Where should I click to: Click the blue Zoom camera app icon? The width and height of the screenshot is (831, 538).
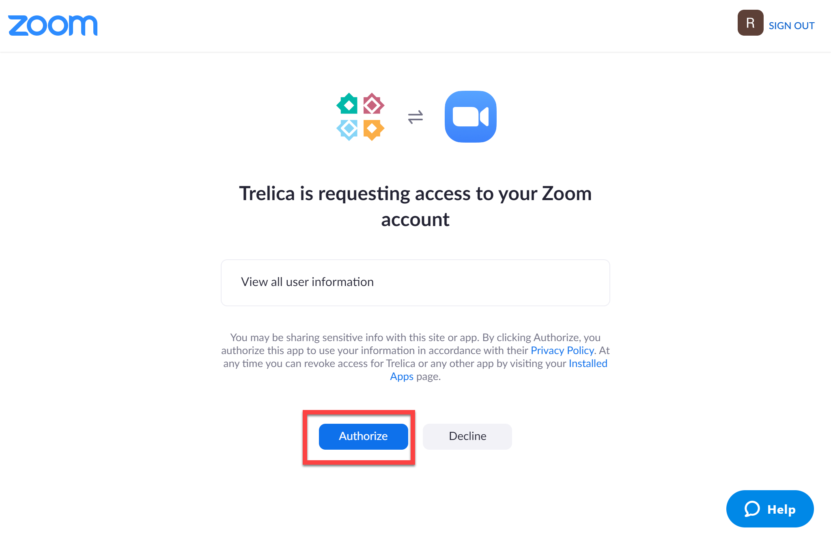pos(470,117)
